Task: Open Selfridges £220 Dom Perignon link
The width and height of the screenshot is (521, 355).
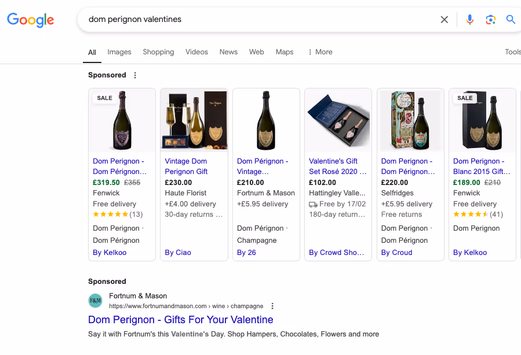Action: [x=407, y=167]
